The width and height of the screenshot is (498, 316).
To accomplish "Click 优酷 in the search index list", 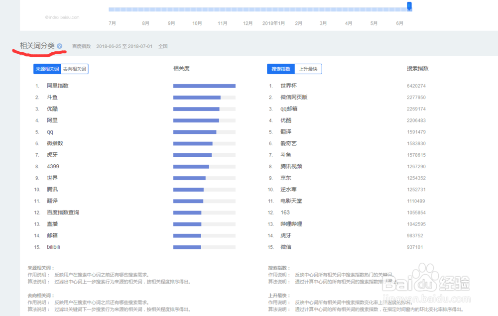I will [x=285, y=120].
